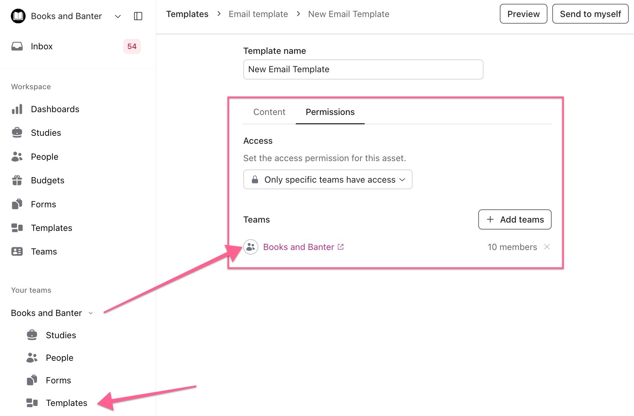Click the workspace Studies briefcase icon
Viewport: 634px width, 416px height.
pos(17,133)
